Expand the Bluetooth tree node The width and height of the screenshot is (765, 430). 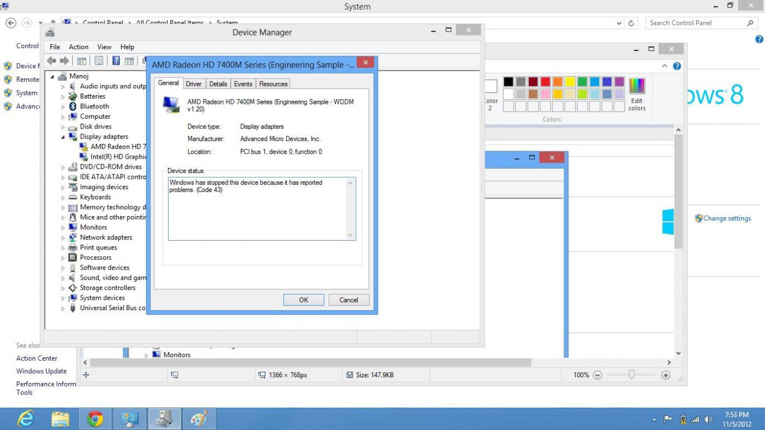(63, 107)
